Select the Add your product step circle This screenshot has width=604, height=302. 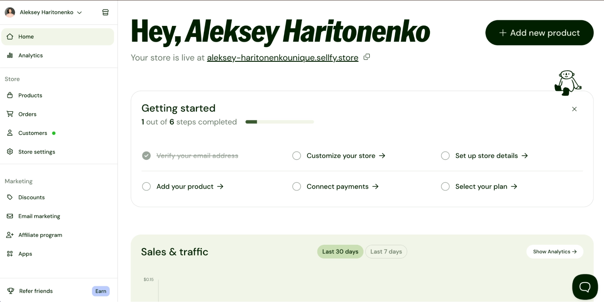[146, 187]
